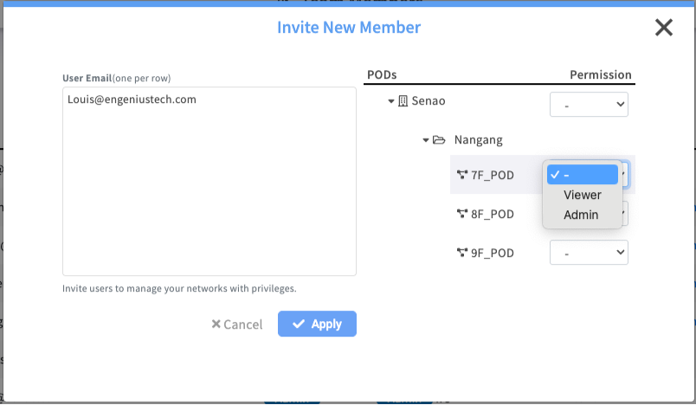
Task: Click the Senao tree item label
Action: pos(429,101)
